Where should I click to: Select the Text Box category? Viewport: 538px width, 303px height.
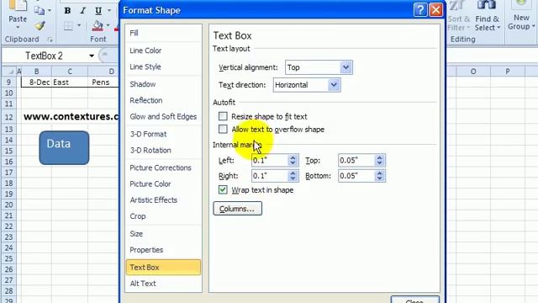pyautogui.click(x=163, y=268)
